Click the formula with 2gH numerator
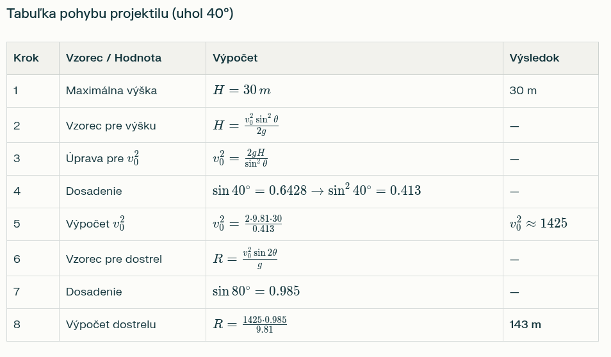 [x=240, y=159]
